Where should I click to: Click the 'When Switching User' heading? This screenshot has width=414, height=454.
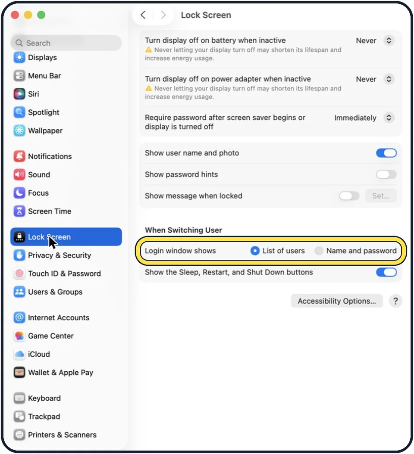(x=184, y=230)
